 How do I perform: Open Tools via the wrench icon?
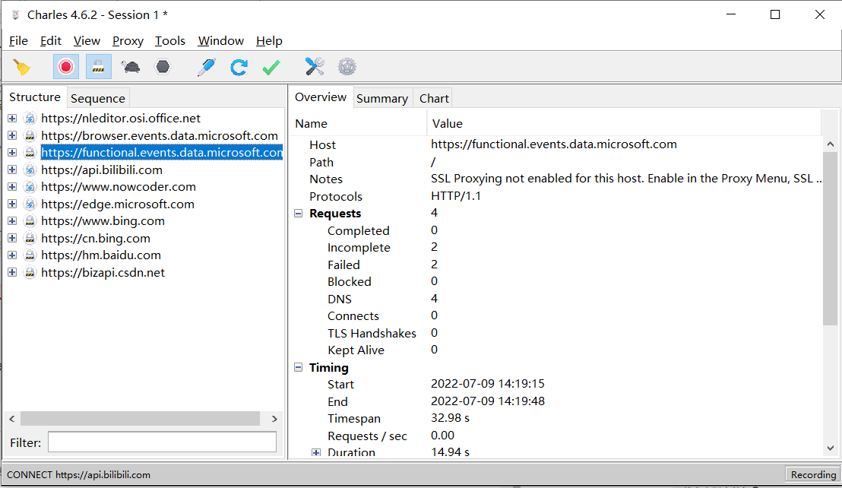[x=315, y=67]
